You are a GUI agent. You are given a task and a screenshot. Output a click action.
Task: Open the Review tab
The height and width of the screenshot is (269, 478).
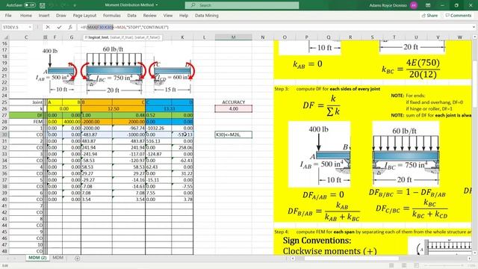click(149, 15)
